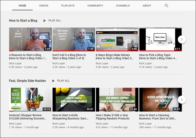
Task: Click Nick Loper under Cleaning Business video
Action: pos(145,124)
